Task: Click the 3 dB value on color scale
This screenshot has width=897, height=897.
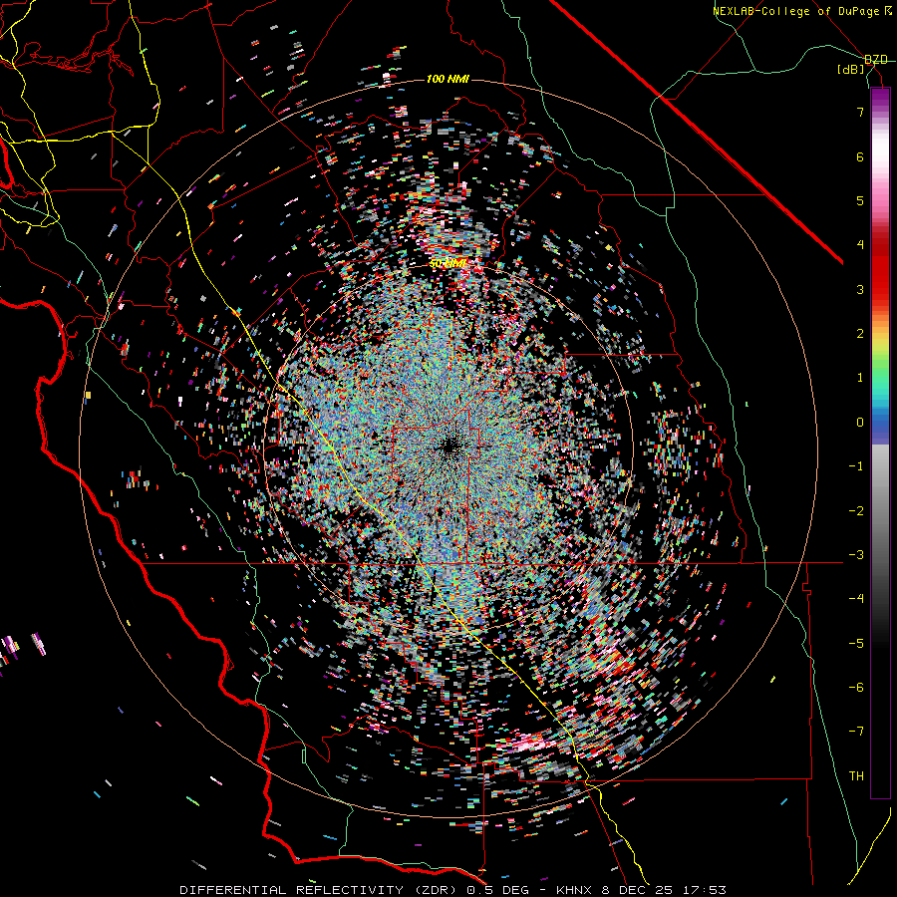Action: [860, 289]
